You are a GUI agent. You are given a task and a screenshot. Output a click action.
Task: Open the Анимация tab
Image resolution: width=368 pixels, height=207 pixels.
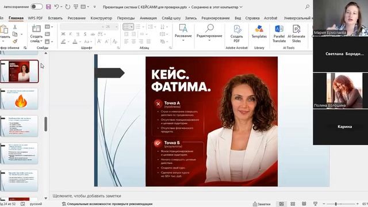pos(148,18)
